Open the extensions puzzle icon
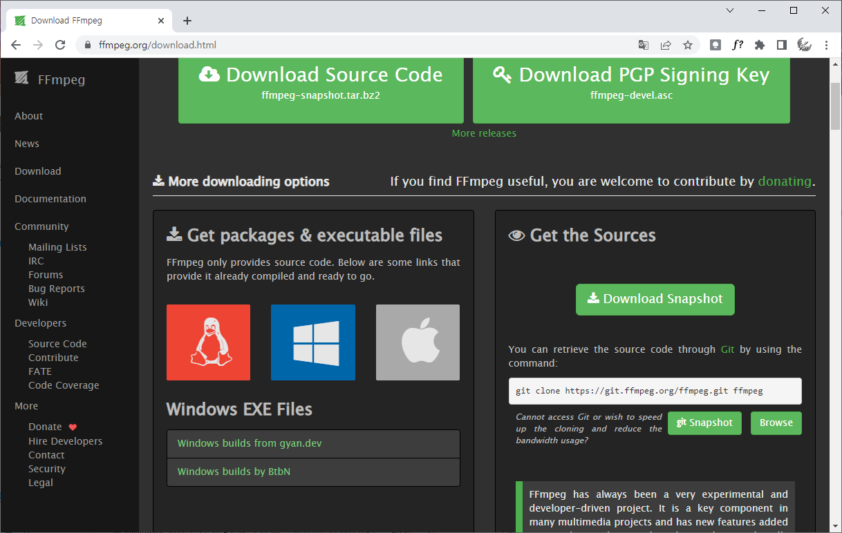The image size is (842, 533). [x=760, y=45]
